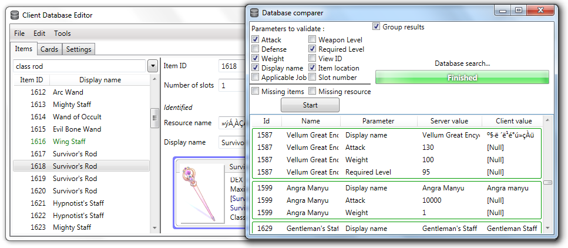Click the Start button in Database comparer

pos(310,105)
